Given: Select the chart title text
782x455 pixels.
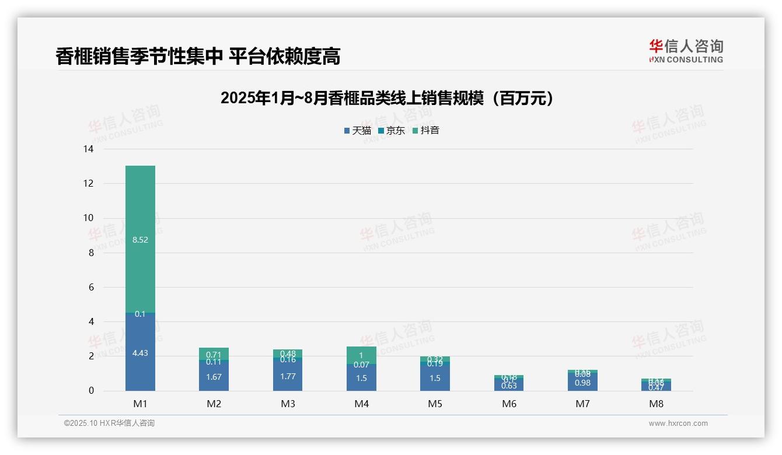Looking at the screenshot, I should pos(388,97).
